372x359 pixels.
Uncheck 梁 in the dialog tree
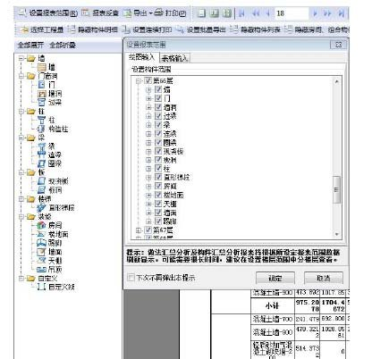pos(158,124)
